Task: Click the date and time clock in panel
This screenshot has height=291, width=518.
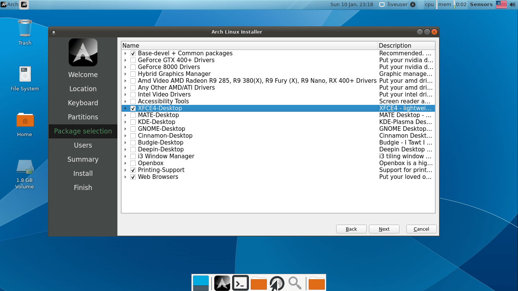Action: click(x=351, y=5)
